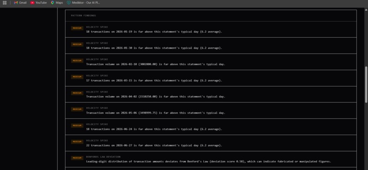Click 'Transaction volume on 2026-02-10 (3002800.00)' text

155,64
